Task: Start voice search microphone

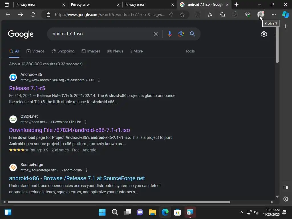Action: tap(169, 34)
